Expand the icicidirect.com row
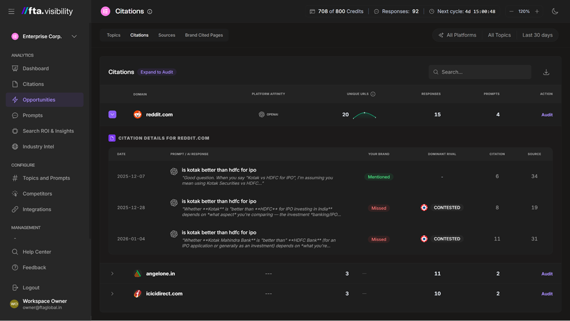The height and width of the screenshot is (321, 570). click(112, 293)
